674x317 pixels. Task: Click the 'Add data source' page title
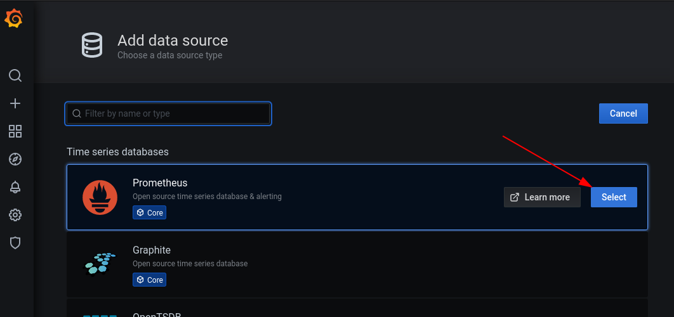click(173, 41)
